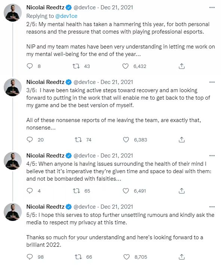This screenshot has height=265, width=221.
Task: Retweet the 3/5 tweet with 74 retweets
Action: click(x=78, y=140)
